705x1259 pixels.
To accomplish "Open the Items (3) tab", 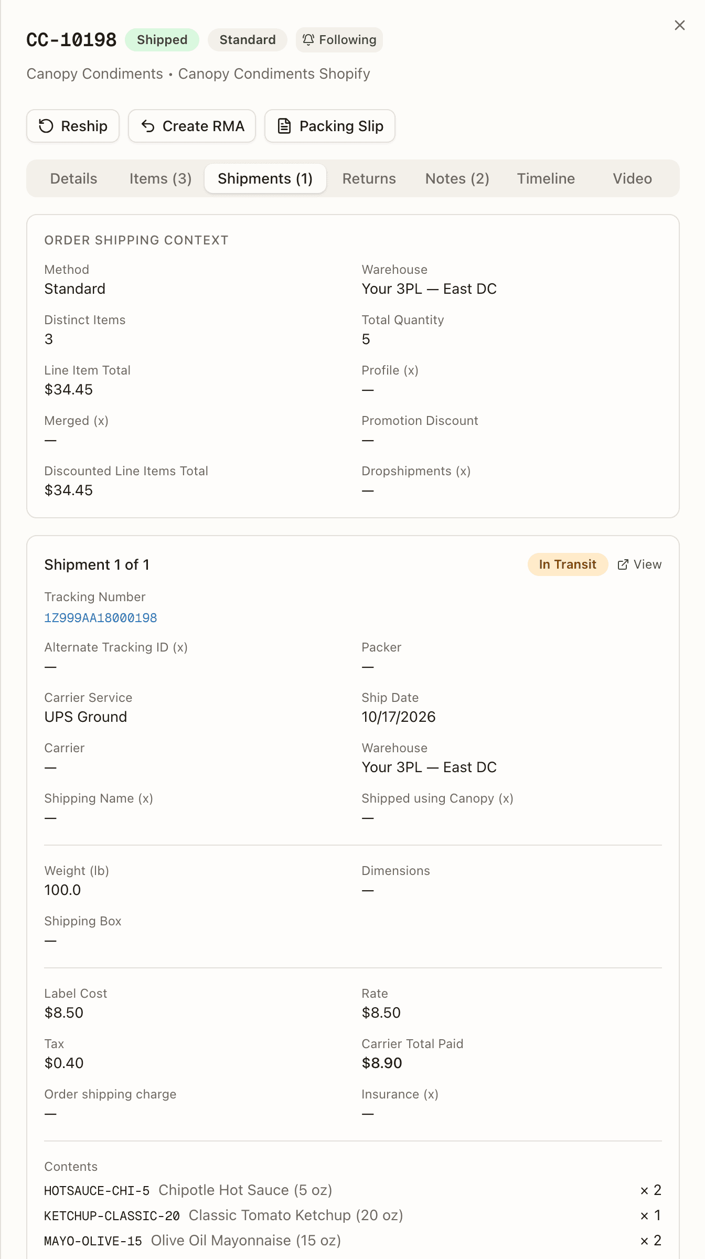I will pos(161,178).
